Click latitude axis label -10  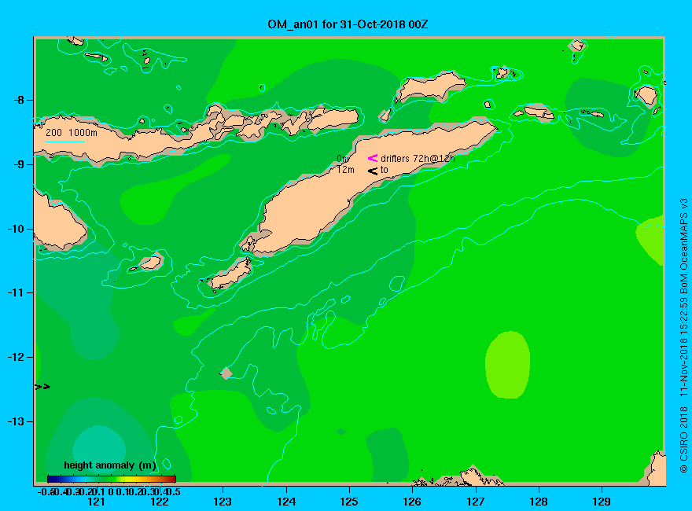pyautogui.click(x=17, y=229)
